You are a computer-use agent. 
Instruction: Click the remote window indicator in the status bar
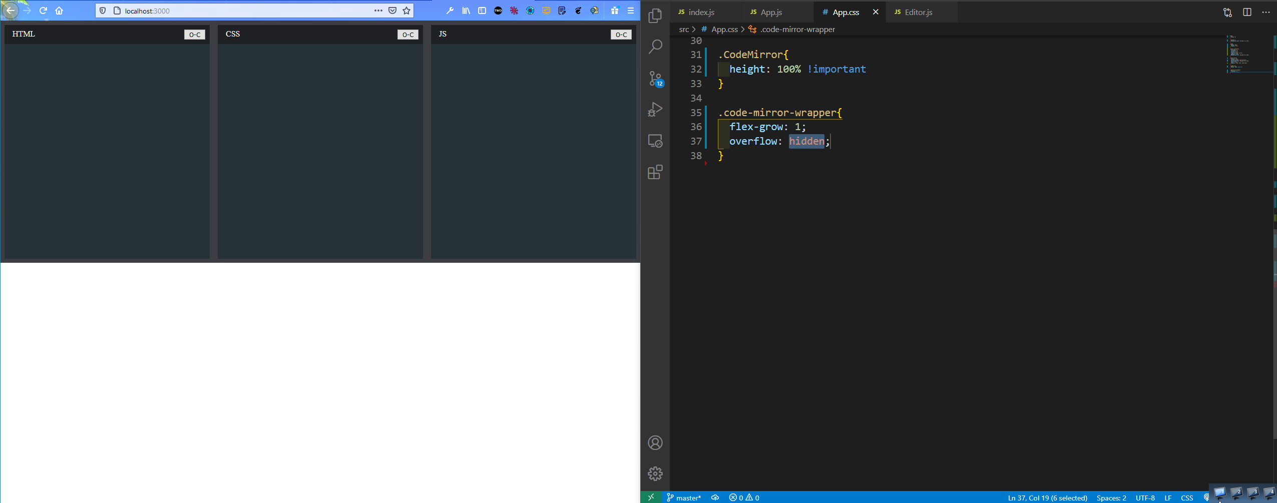coord(651,497)
